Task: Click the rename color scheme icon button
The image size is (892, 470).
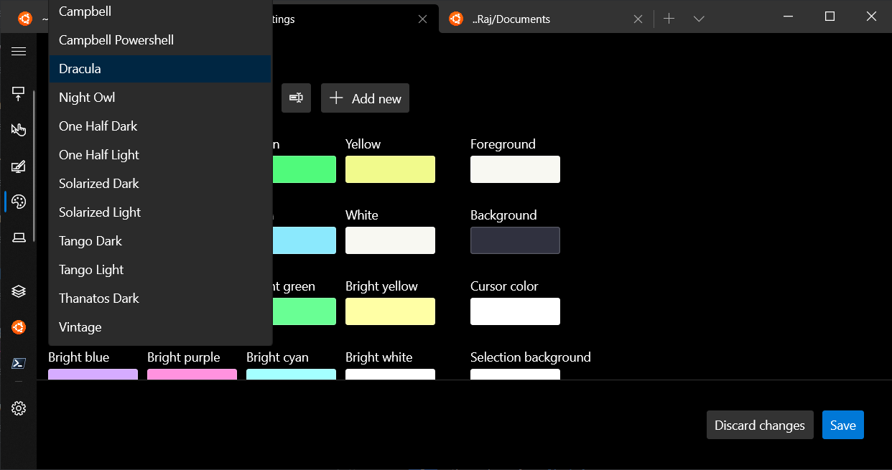Action: tap(296, 98)
